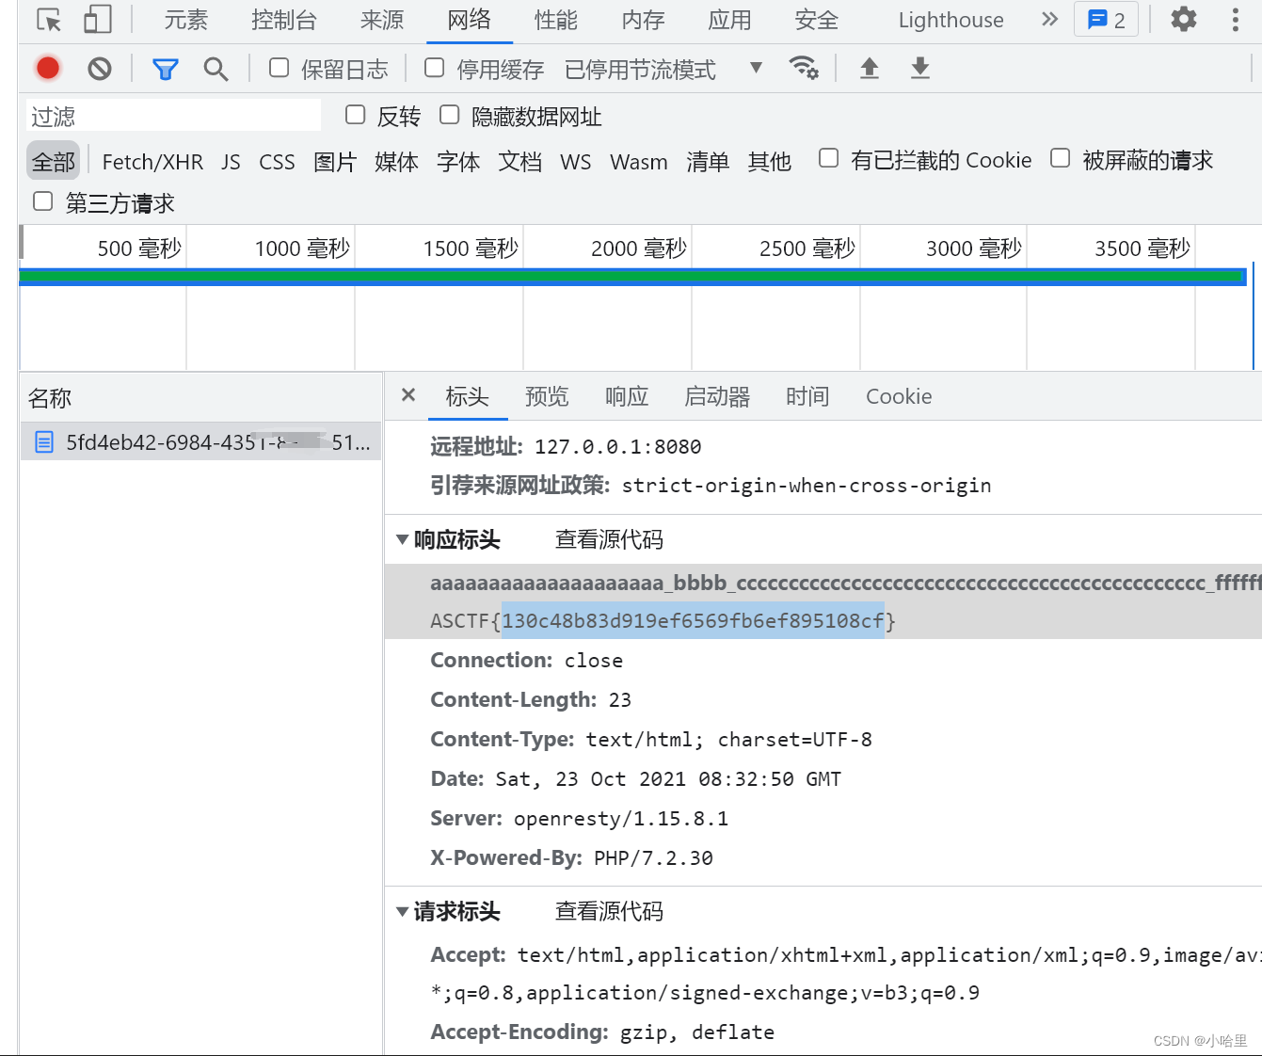Filter requests by Fetch/XHR
The height and width of the screenshot is (1056, 1262).
pos(152,162)
